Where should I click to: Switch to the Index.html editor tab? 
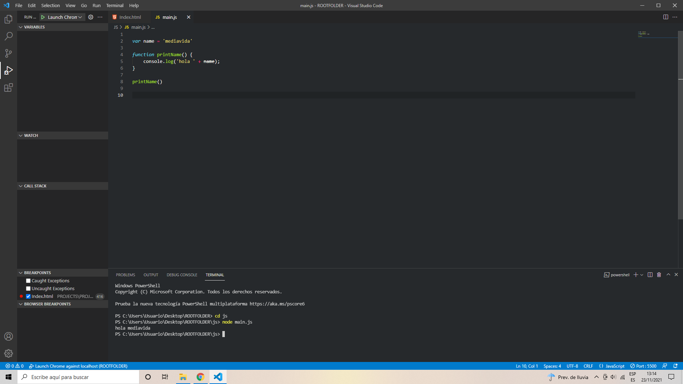tap(130, 17)
